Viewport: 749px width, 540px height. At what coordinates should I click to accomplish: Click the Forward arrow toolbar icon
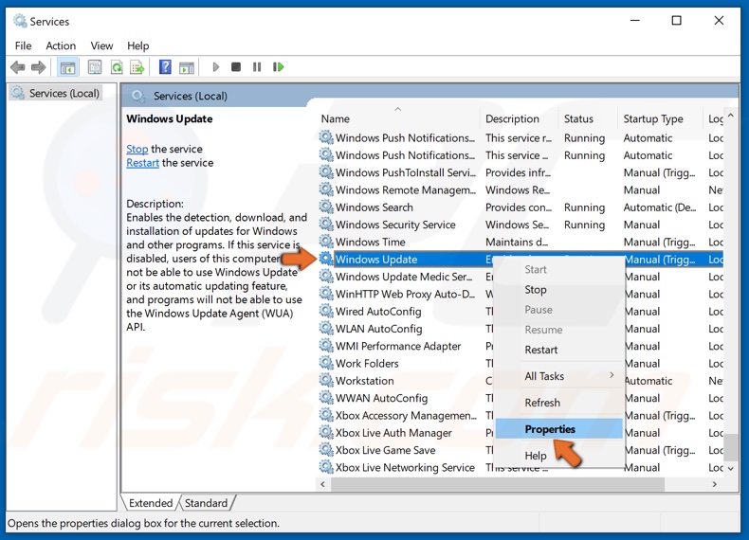coord(39,67)
